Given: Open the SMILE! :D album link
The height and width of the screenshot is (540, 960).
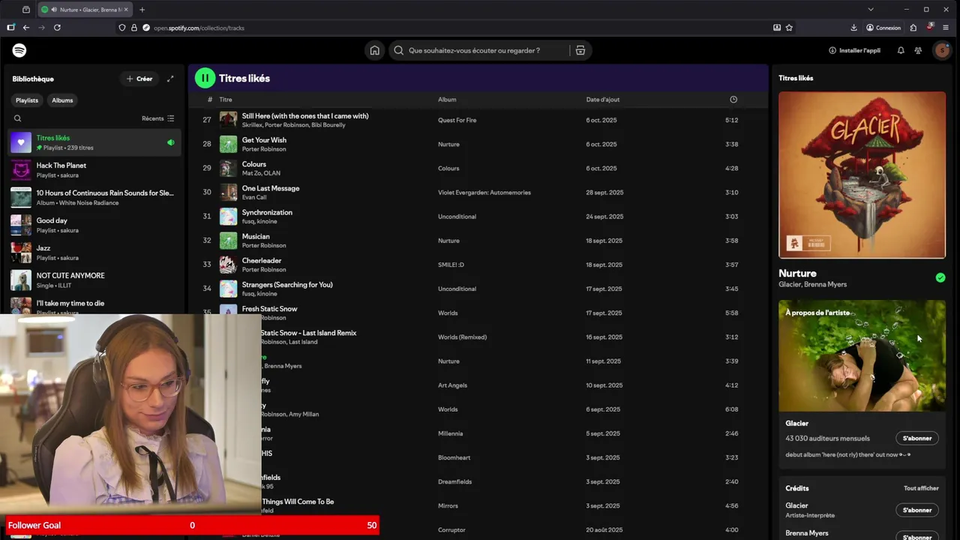Looking at the screenshot, I should 451,265.
